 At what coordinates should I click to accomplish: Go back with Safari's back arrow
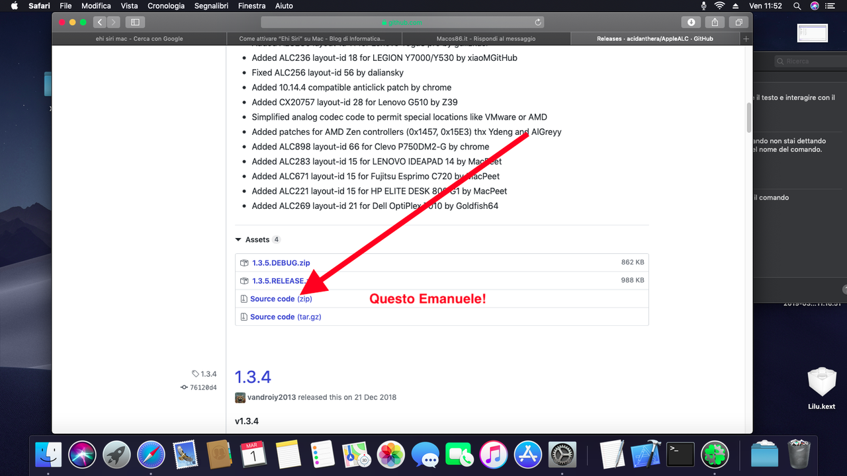pos(100,22)
